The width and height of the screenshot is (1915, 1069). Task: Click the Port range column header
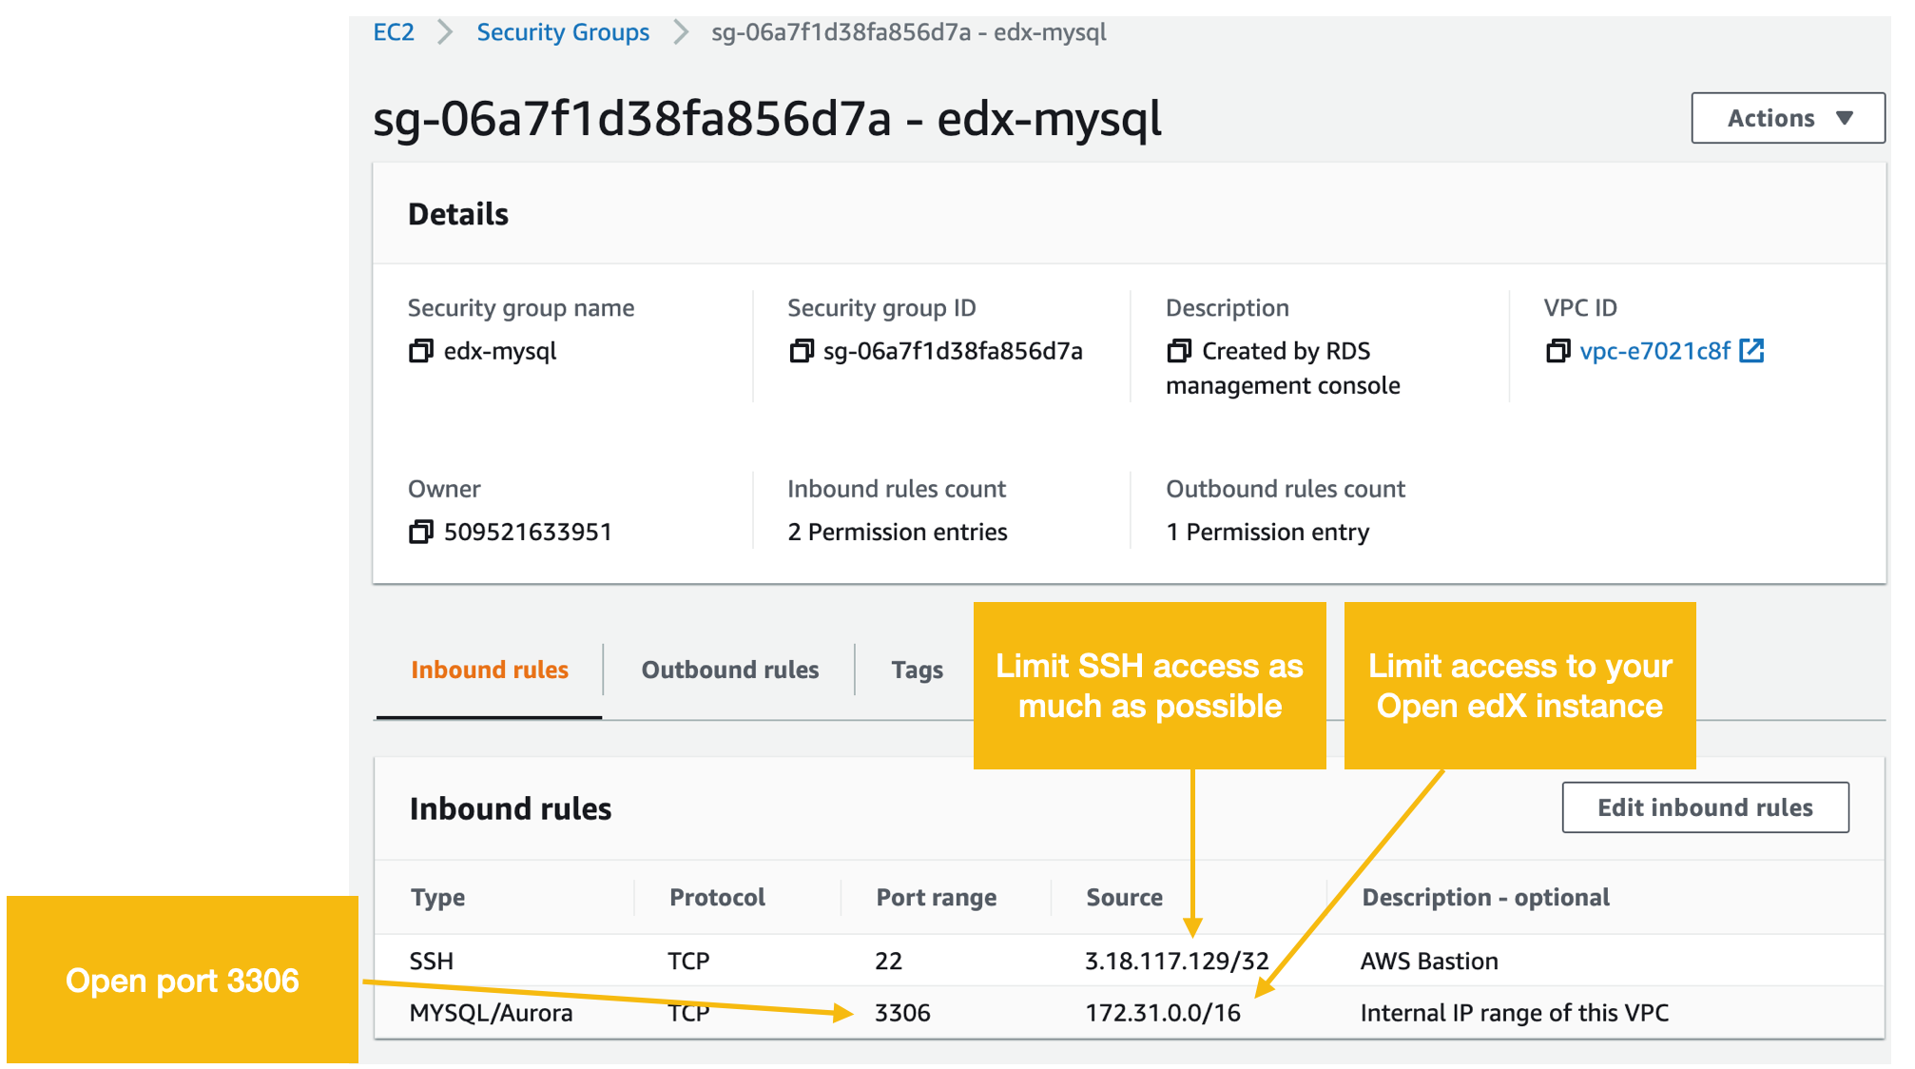point(936,897)
